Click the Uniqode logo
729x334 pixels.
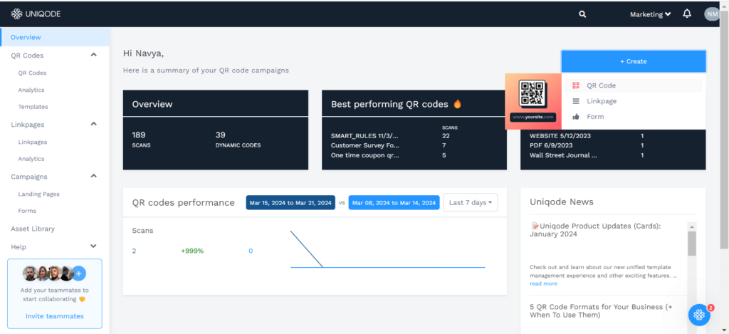click(36, 14)
